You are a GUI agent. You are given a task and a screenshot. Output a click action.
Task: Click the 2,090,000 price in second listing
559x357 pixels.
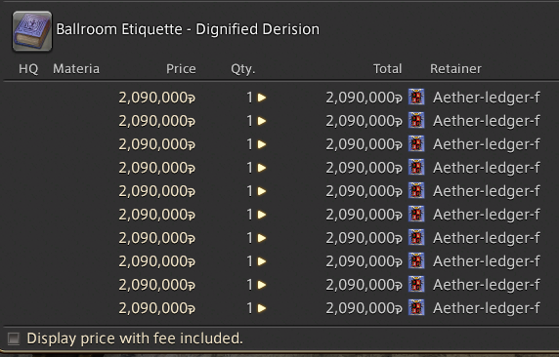coord(157,121)
